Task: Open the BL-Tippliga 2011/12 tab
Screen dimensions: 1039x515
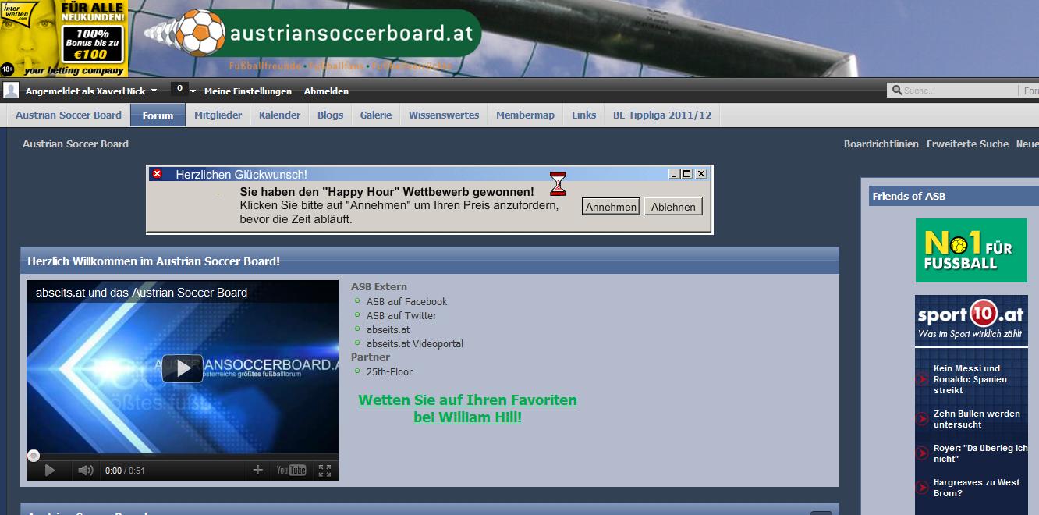Action: pos(662,115)
